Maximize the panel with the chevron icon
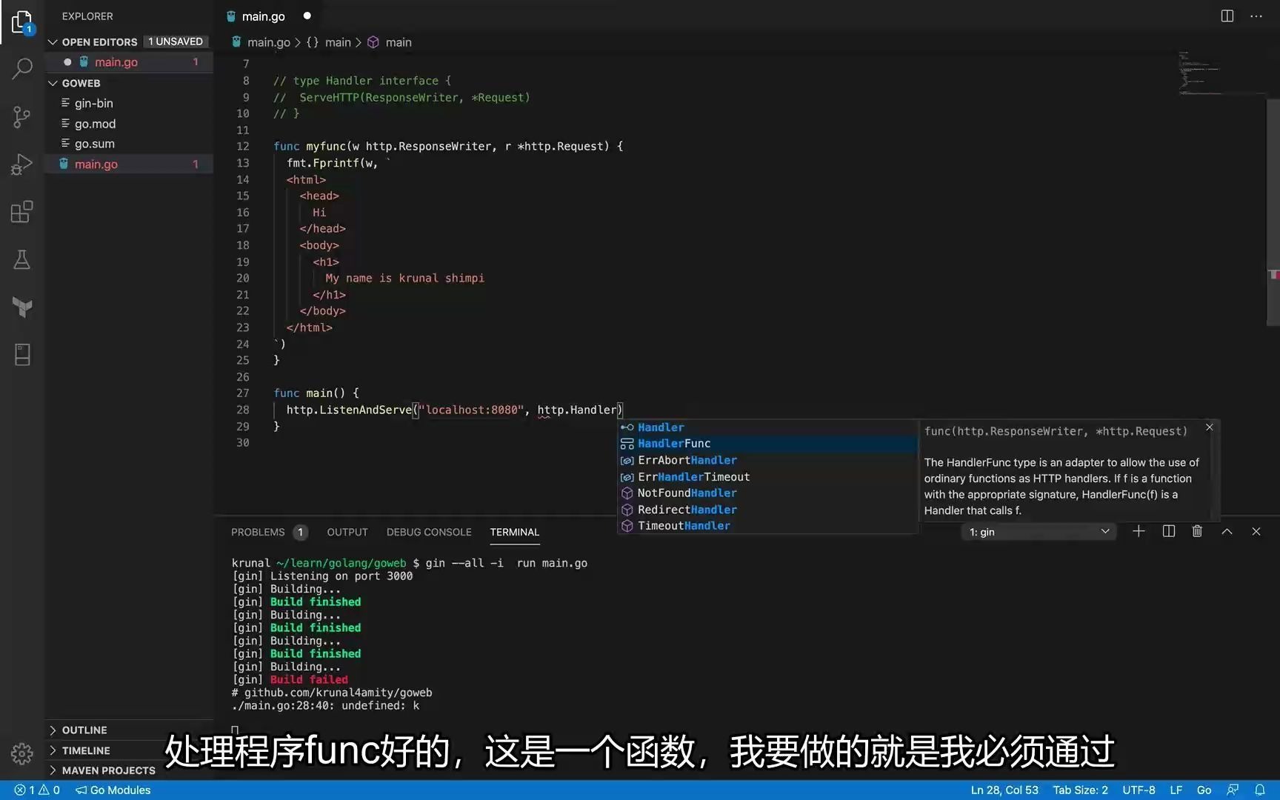1280x800 pixels. 1227,531
